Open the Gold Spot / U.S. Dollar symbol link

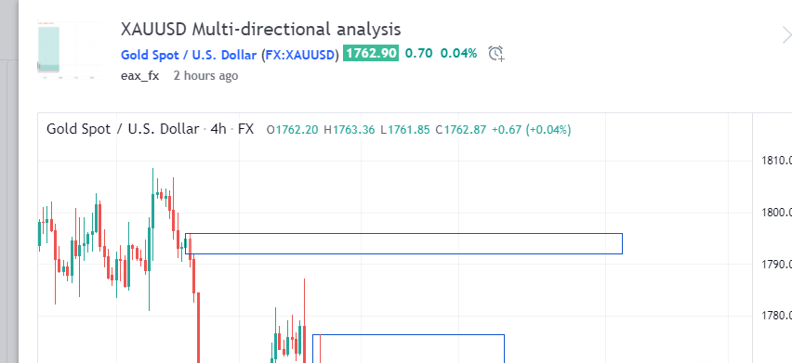coord(189,55)
